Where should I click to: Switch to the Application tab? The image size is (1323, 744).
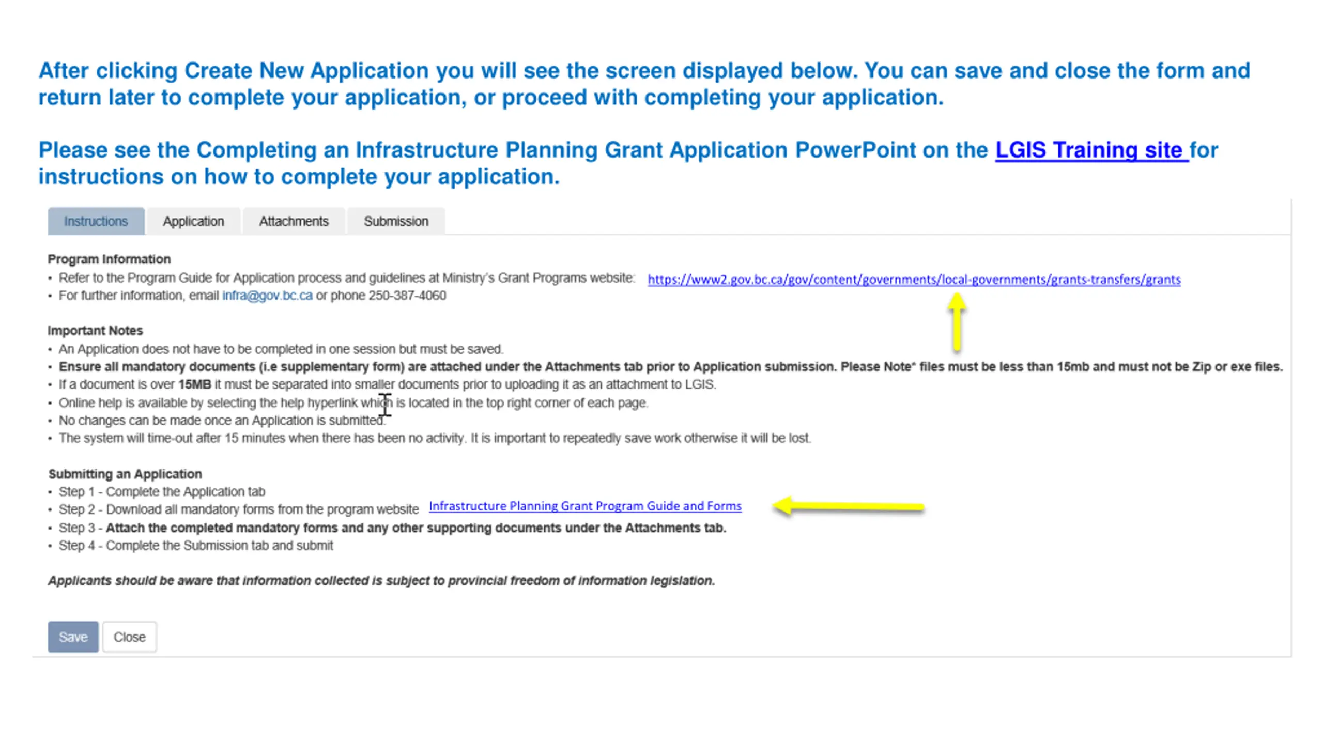point(193,221)
